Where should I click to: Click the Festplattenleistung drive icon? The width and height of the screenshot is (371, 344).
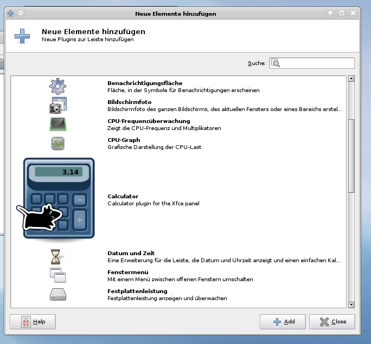coord(57,295)
